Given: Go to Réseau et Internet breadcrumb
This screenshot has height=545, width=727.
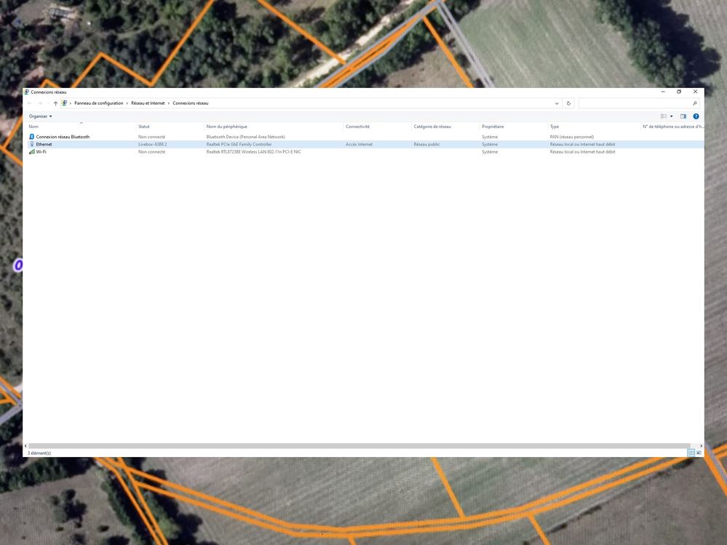Looking at the screenshot, I should point(148,103).
